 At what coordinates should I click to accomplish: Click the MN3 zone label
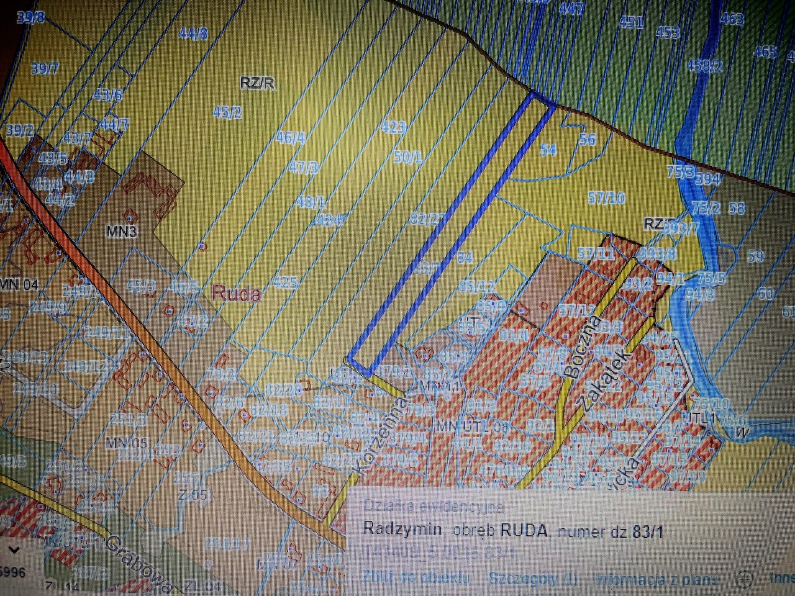coord(122,232)
